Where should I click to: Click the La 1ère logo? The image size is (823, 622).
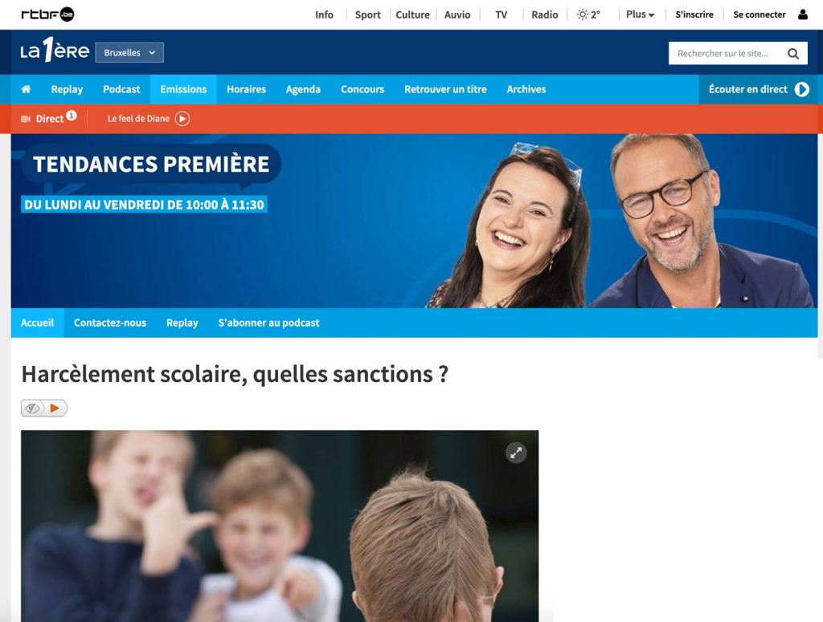click(55, 51)
